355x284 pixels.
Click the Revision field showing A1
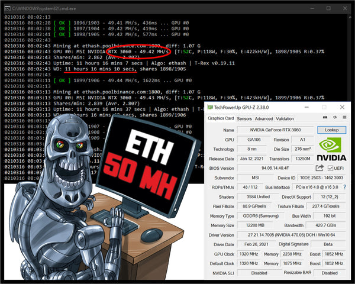[x=302, y=140]
